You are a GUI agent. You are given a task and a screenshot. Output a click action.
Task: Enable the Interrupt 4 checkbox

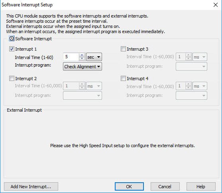tap(123, 79)
